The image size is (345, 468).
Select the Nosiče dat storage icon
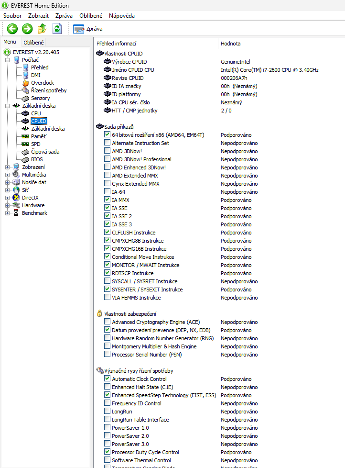click(16, 182)
